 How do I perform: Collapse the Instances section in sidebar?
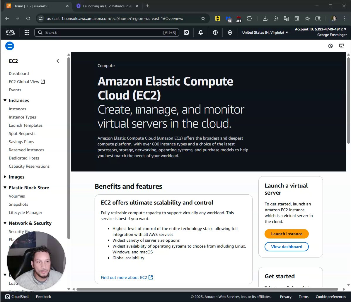coord(5,101)
